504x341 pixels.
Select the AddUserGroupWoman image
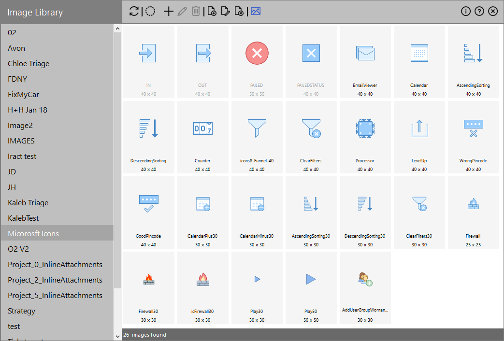tap(365, 288)
